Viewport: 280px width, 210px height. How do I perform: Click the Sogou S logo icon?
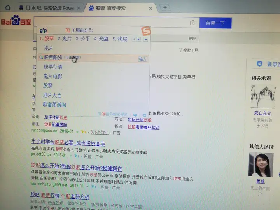pyautogui.click(x=146, y=31)
